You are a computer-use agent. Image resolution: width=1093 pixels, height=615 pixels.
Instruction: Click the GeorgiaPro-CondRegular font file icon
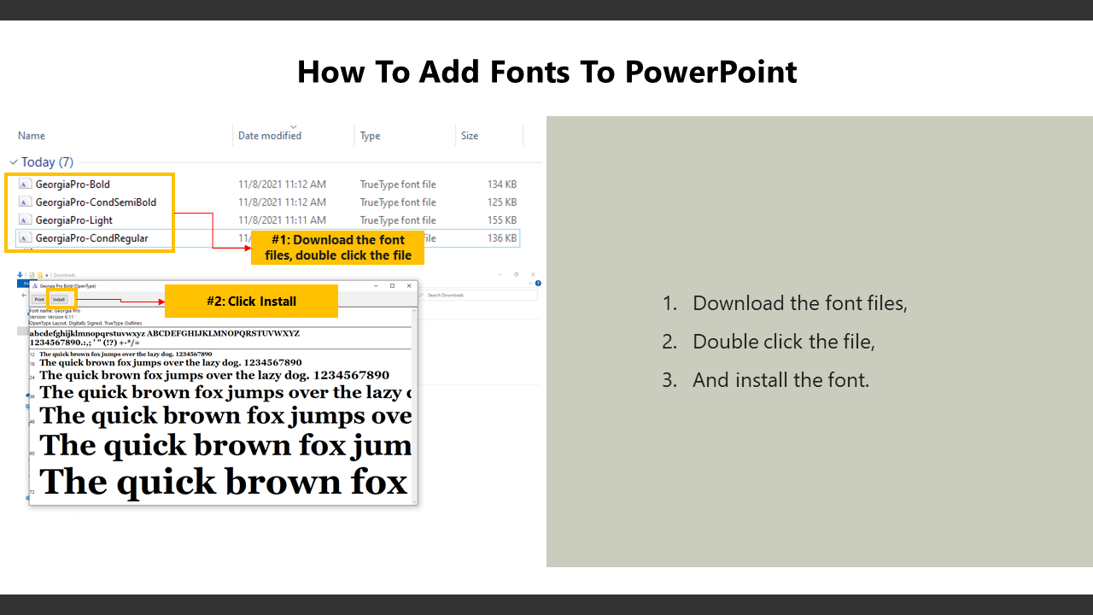(25, 238)
